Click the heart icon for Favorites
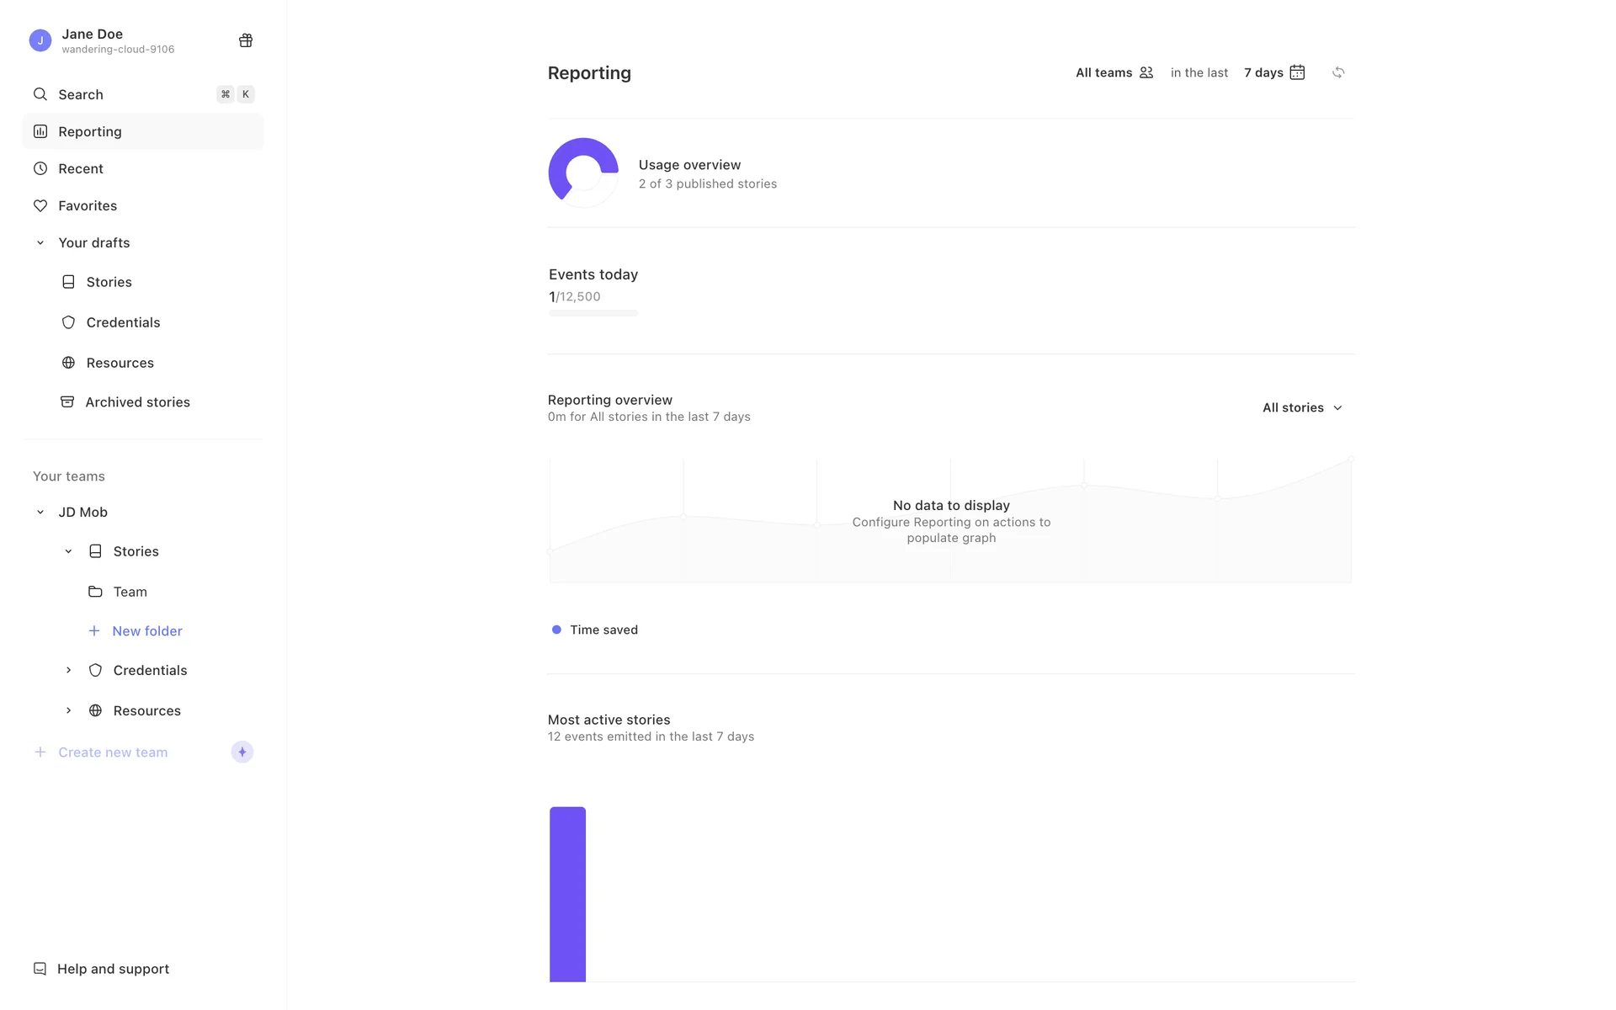This screenshot has height=1010, width=1616. (40, 205)
